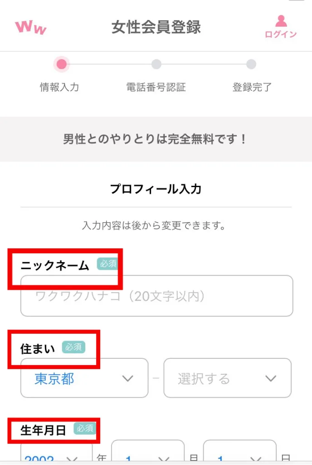Select the 電話番号認証 step label

[x=156, y=87]
